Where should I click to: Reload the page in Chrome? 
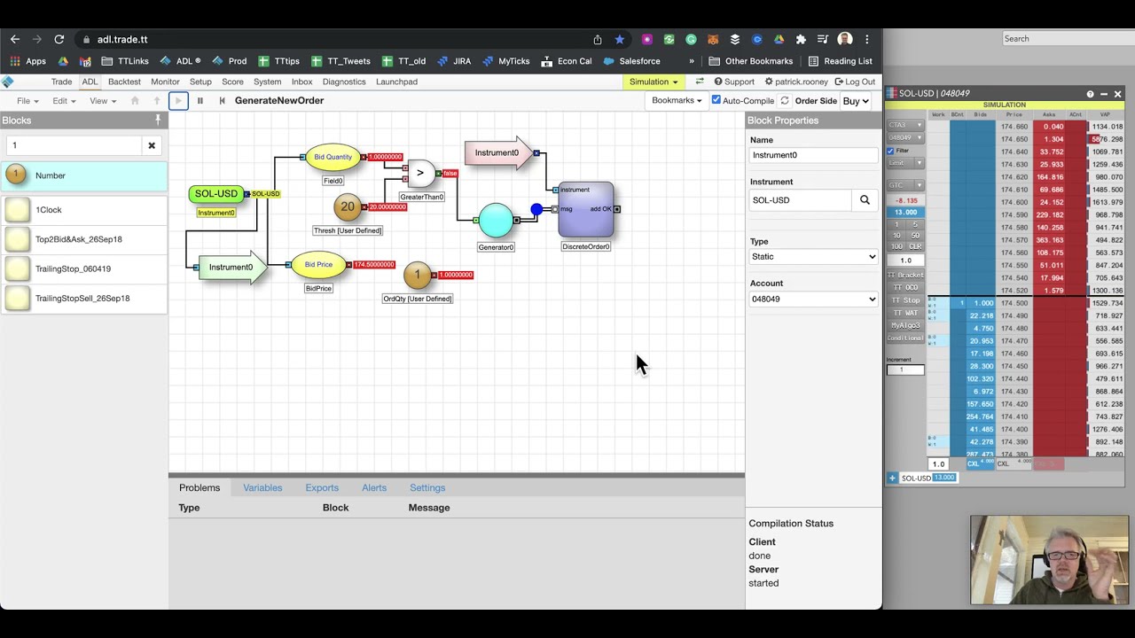pyautogui.click(x=59, y=39)
